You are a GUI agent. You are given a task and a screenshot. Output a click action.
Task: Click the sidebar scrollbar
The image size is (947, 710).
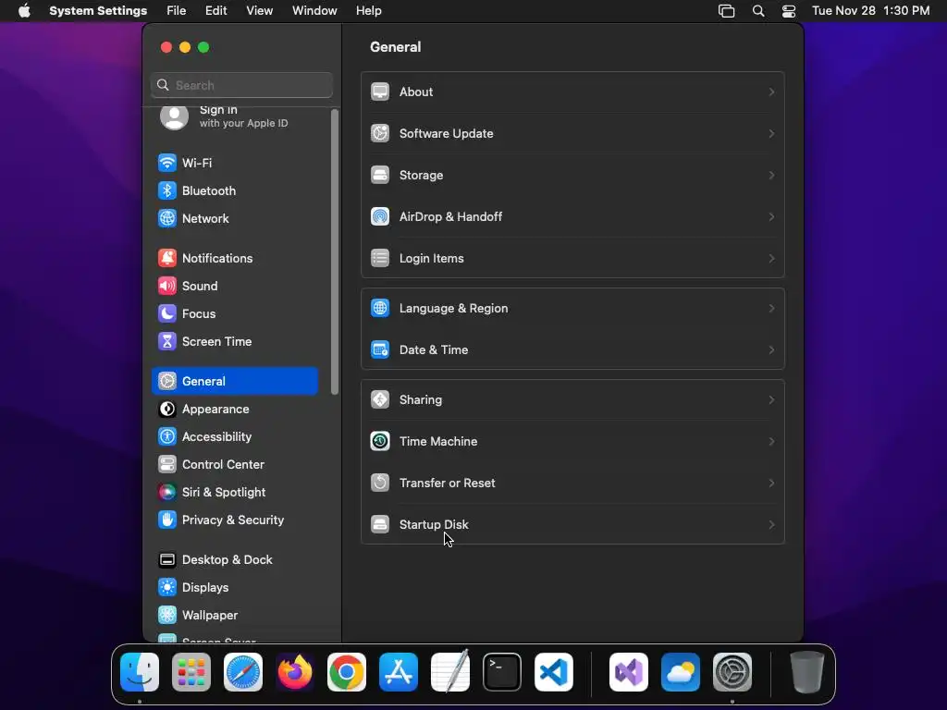click(335, 251)
